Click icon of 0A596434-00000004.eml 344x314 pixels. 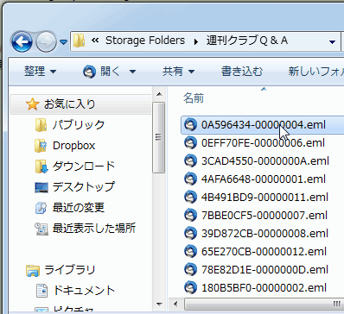click(190, 125)
